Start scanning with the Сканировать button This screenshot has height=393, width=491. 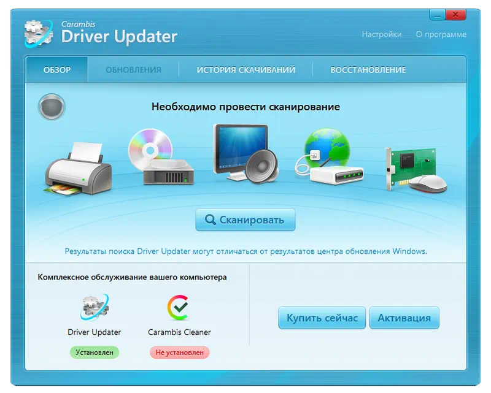click(245, 219)
